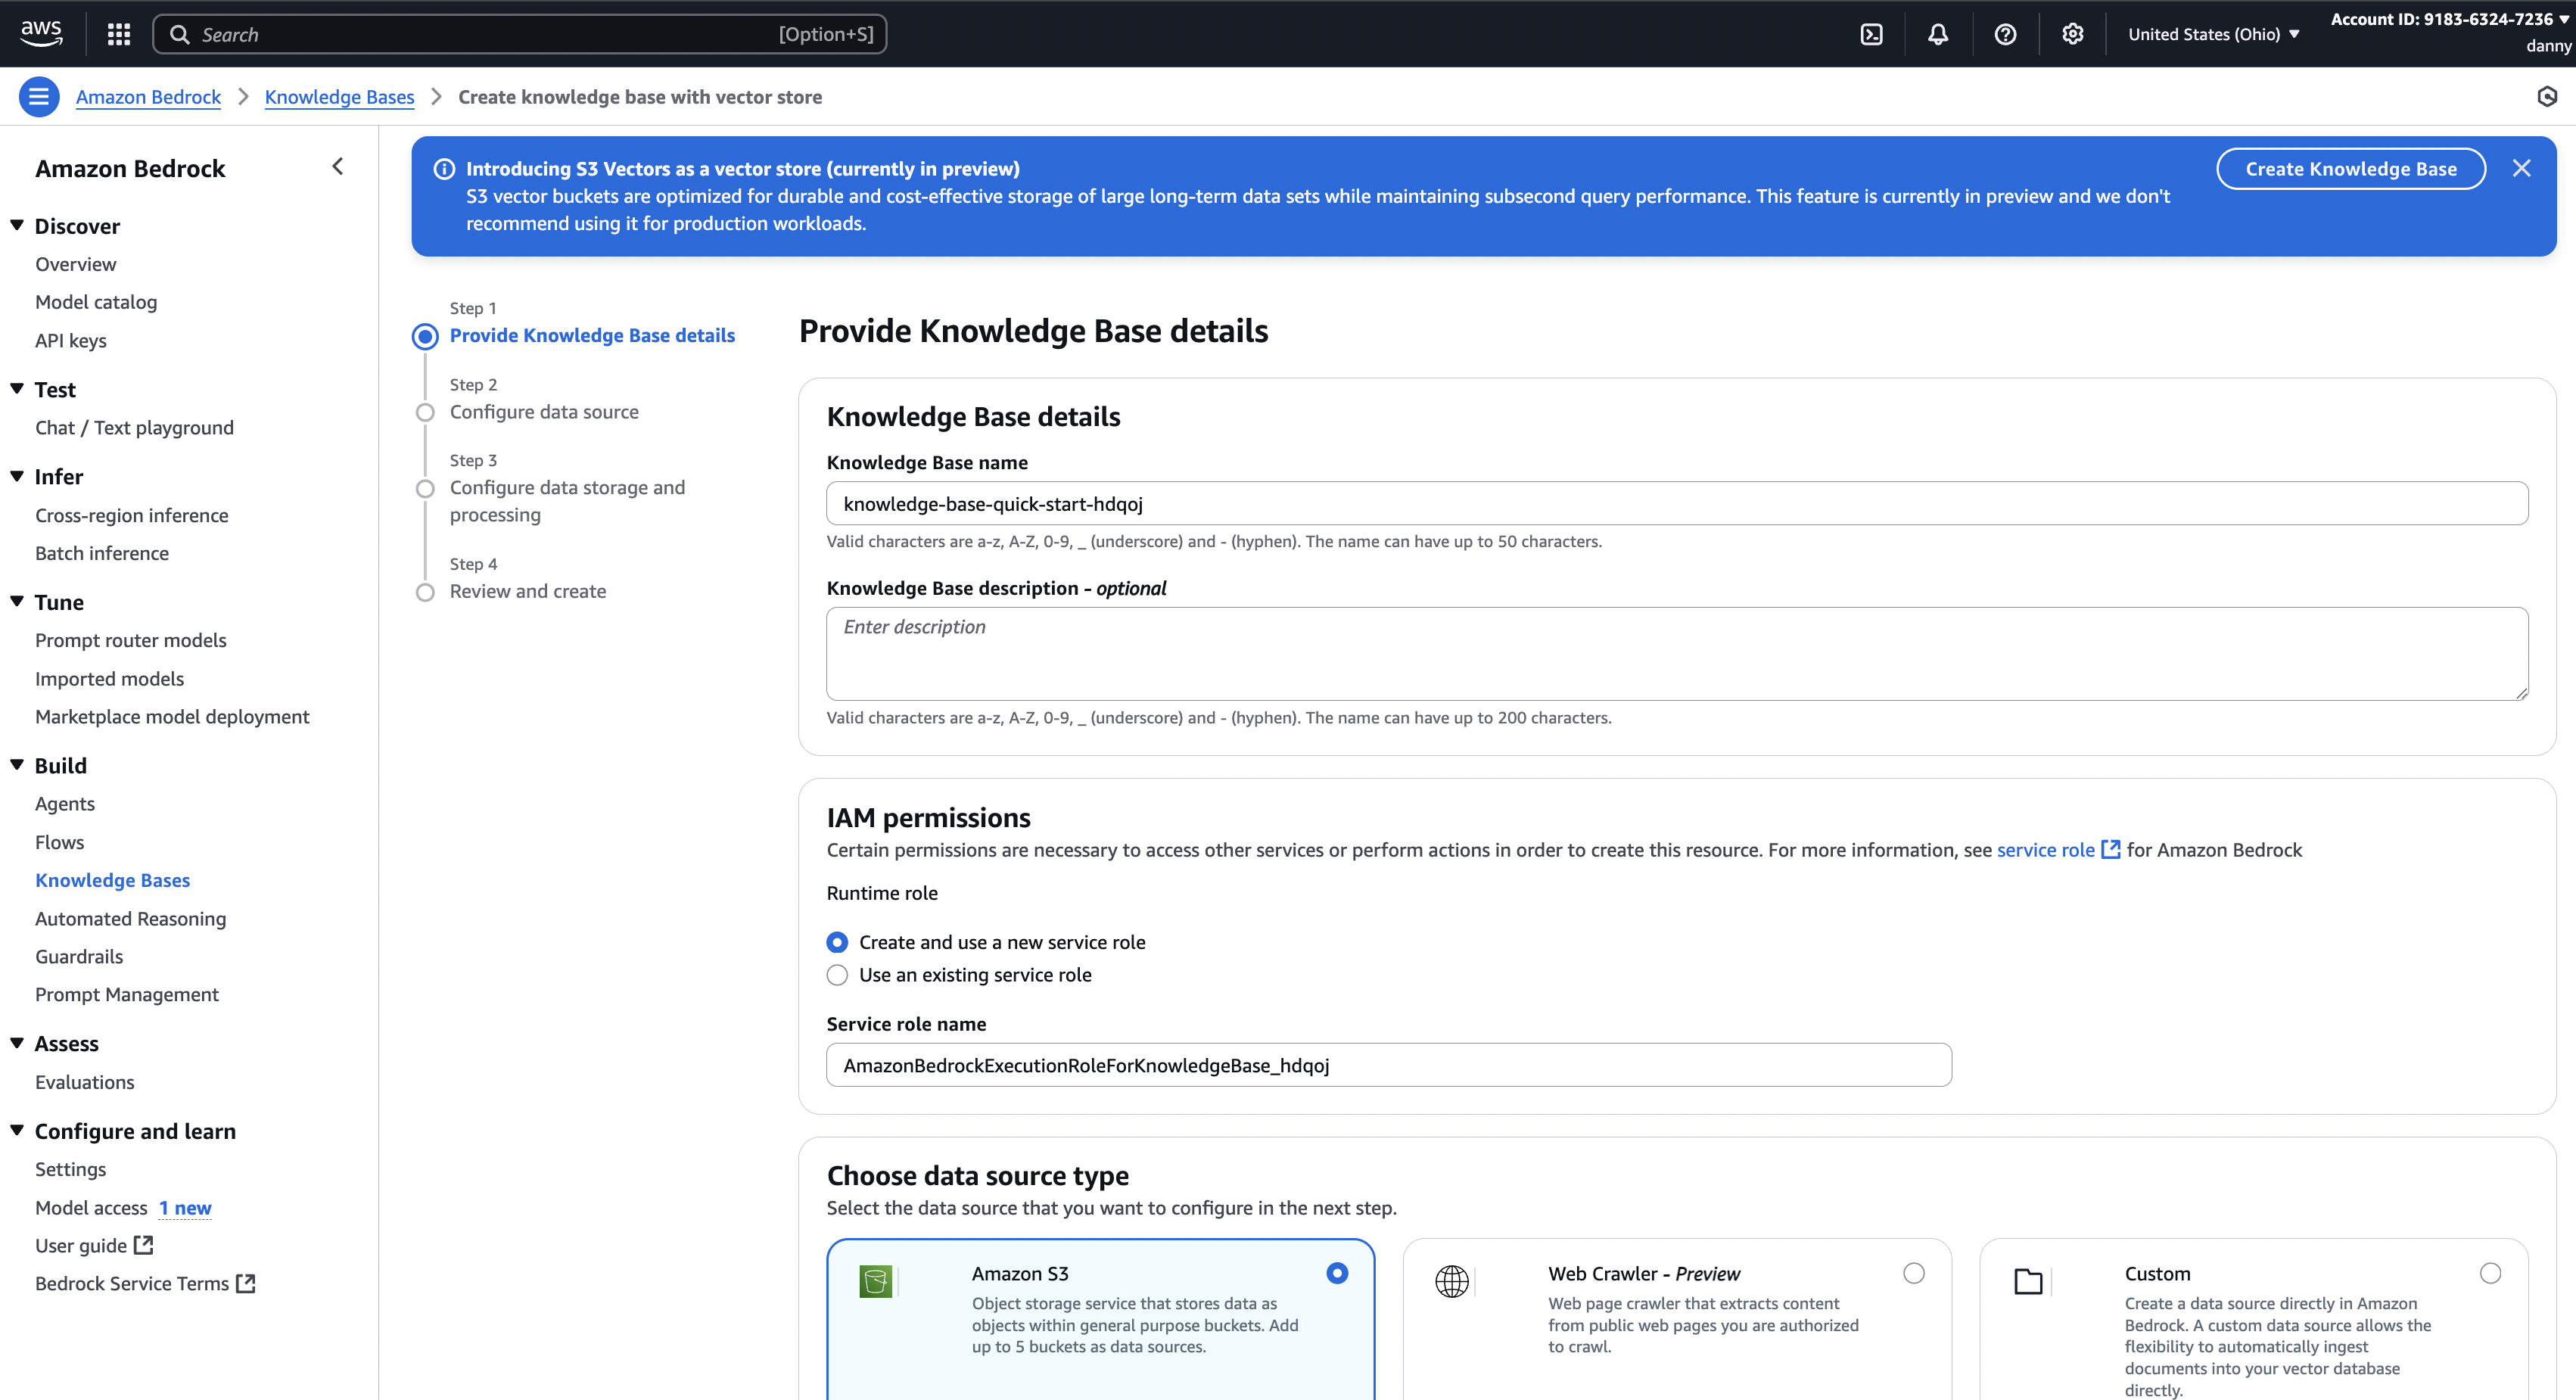Select the Custom data source radio
2576x1400 pixels.
pos(2490,1273)
